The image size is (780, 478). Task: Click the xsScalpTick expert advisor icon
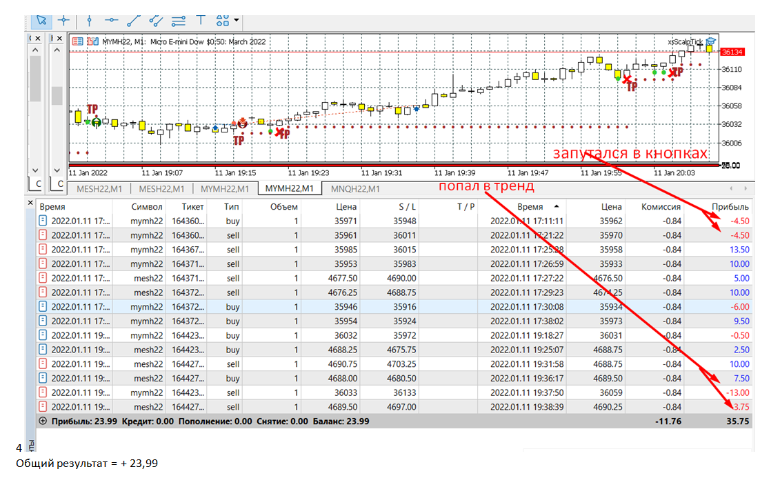tap(710, 41)
